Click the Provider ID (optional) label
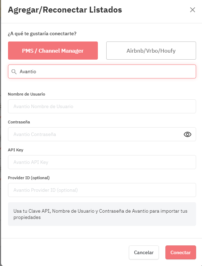202x266 pixels. click(x=29, y=178)
